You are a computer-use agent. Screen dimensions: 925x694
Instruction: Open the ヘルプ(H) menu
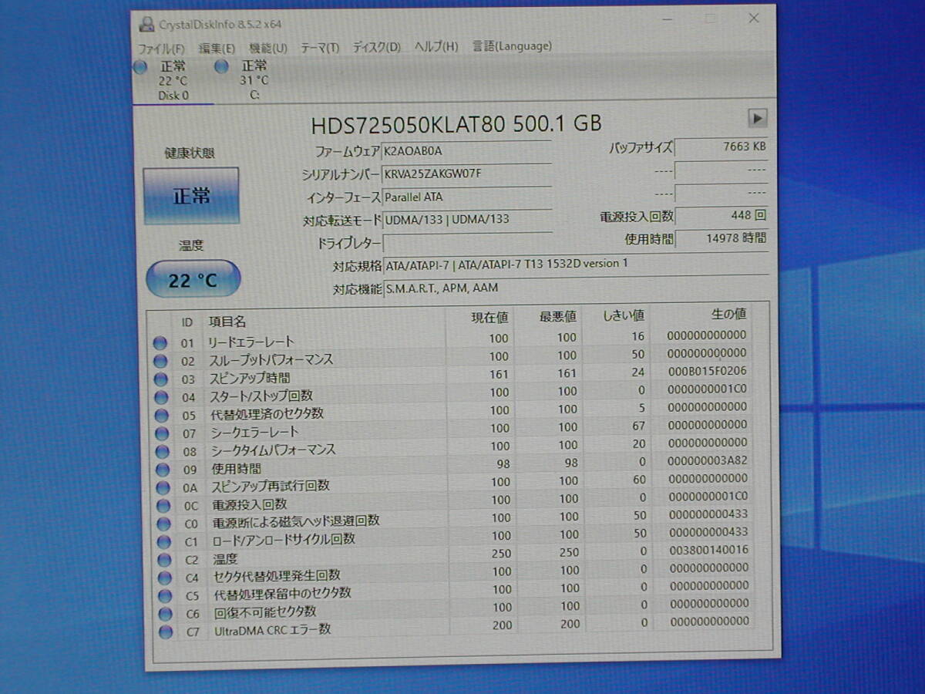click(x=436, y=46)
